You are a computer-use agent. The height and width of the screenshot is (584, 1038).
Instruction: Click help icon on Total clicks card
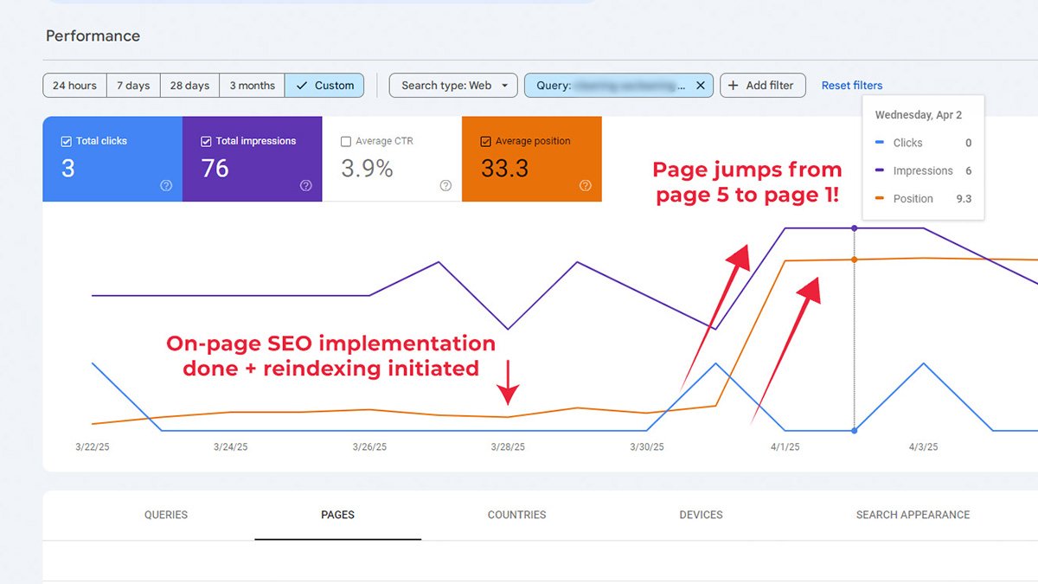166,185
